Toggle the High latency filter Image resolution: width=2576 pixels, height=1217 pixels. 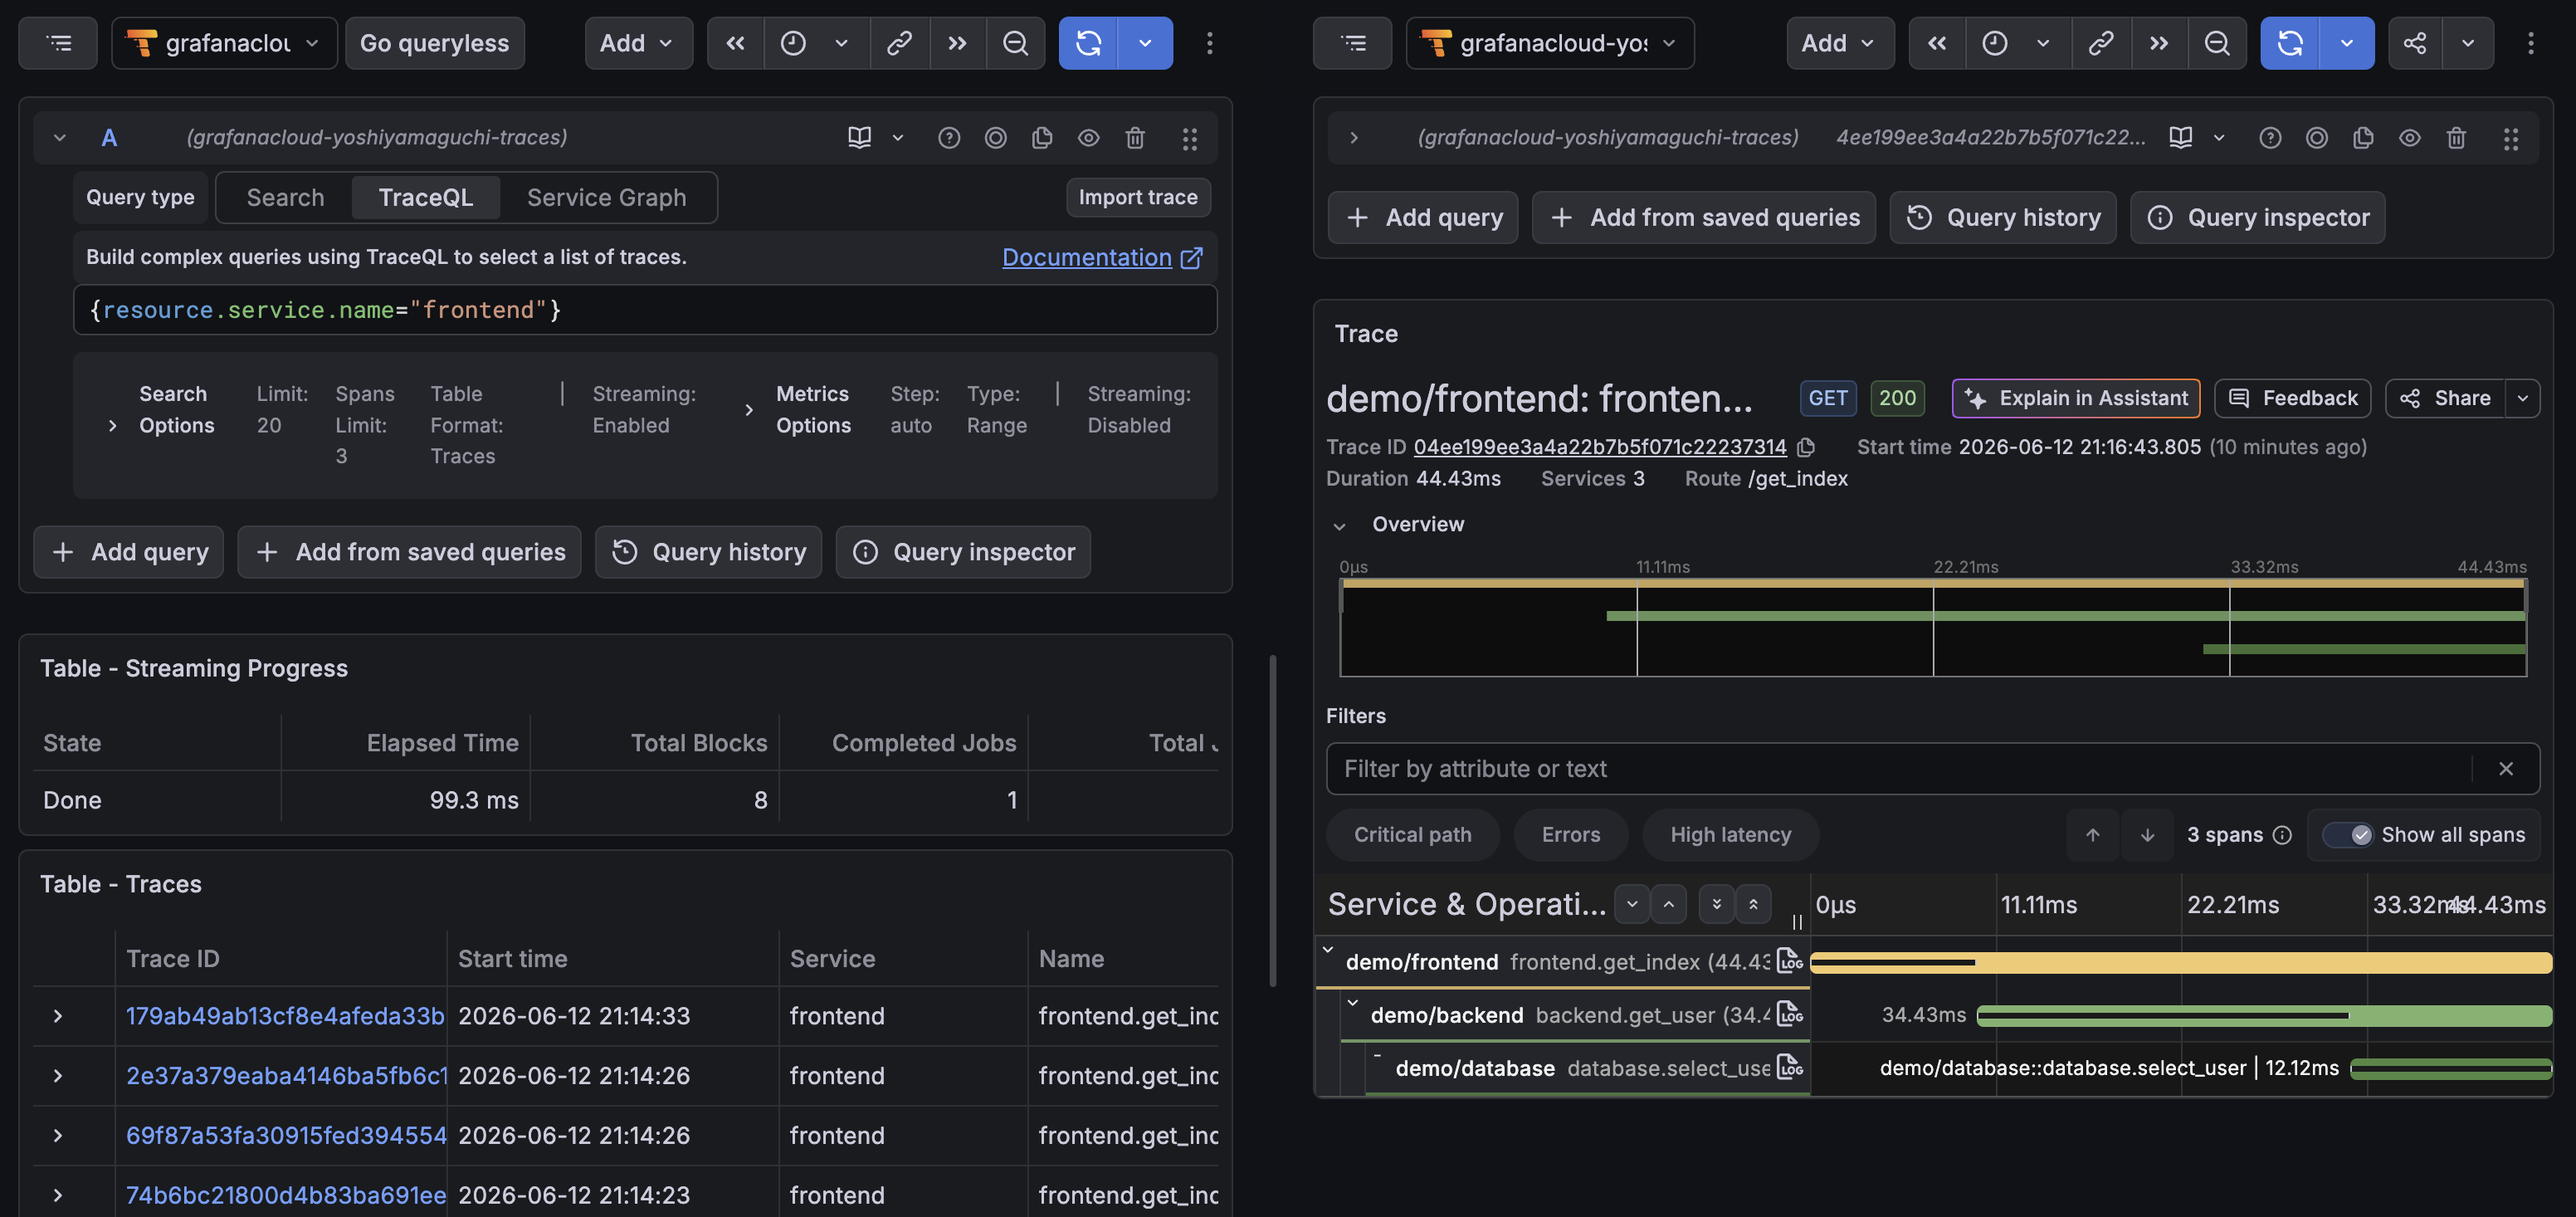(x=1731, y=835)
